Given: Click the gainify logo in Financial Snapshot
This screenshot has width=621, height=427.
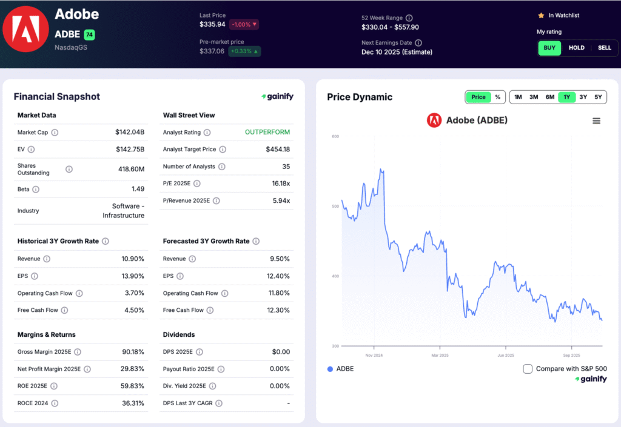Looking at the screenshot, I should point(277,96).
